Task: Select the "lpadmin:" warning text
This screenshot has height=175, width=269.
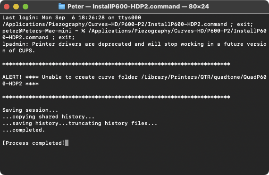Action: (x=16, y=44)
